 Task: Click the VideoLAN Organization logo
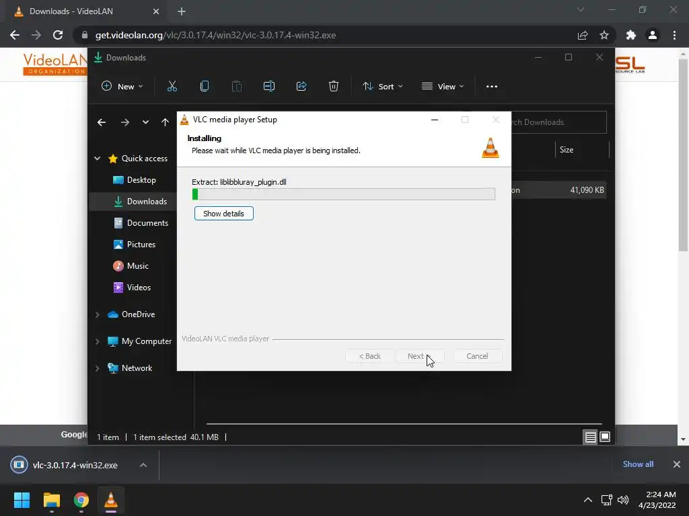55,64
